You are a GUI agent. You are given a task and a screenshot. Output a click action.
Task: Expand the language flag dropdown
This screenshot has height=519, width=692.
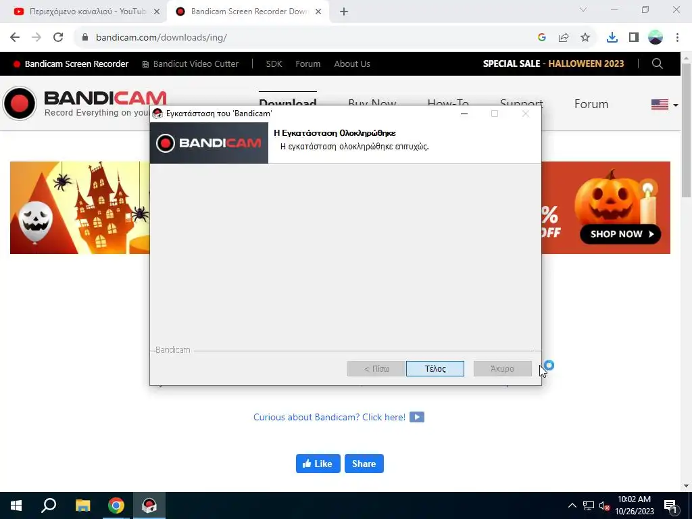coord(665,105)
